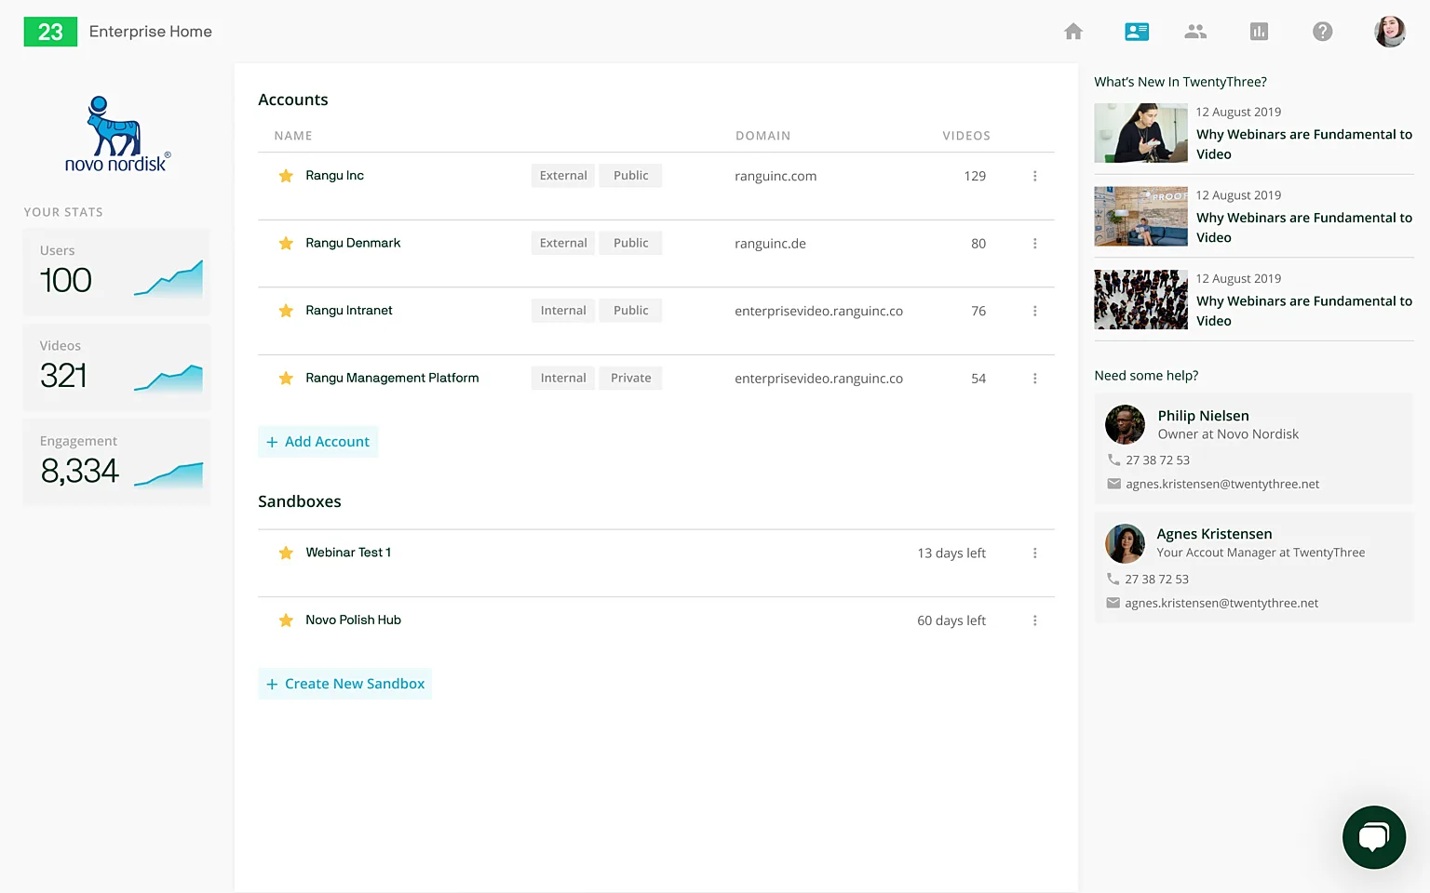Viewport: 1430px width, 893px height.
Task: Open the users group icon in header
Action: coord(1195,32)
